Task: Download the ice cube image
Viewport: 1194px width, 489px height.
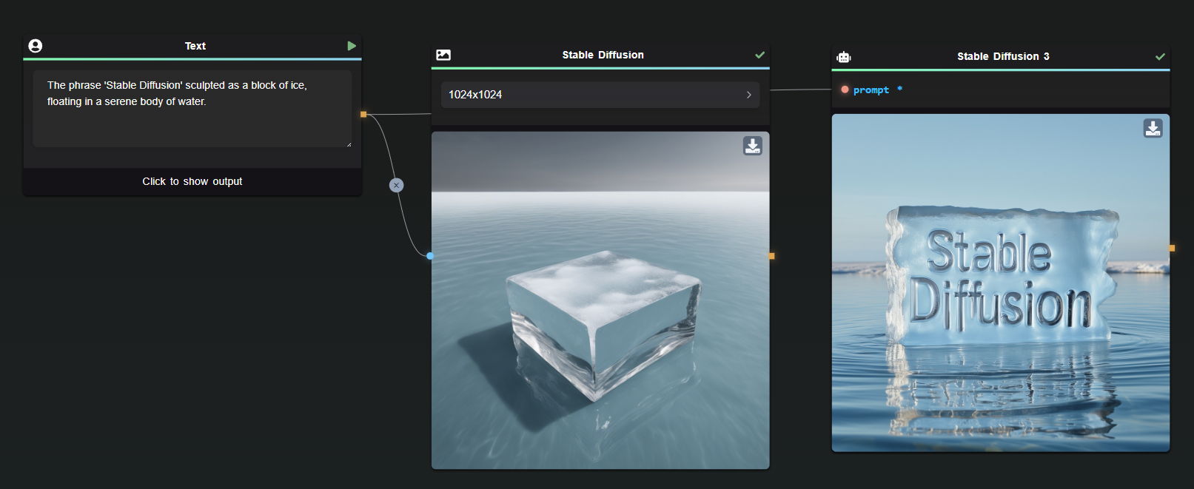Action: pyautogui.click(x=753, y=146)
